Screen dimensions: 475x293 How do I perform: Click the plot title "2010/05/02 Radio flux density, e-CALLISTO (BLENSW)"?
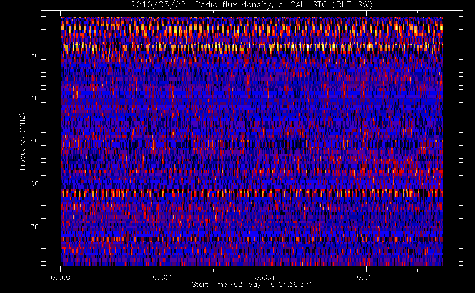click(x=252, y=5)
